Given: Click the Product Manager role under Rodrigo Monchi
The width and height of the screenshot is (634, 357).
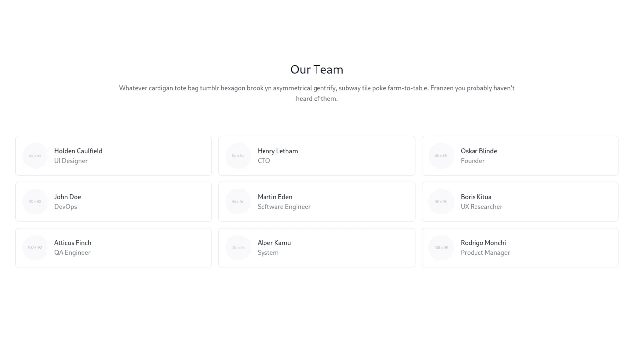Looking at the screenshot, I should (485, 252).
